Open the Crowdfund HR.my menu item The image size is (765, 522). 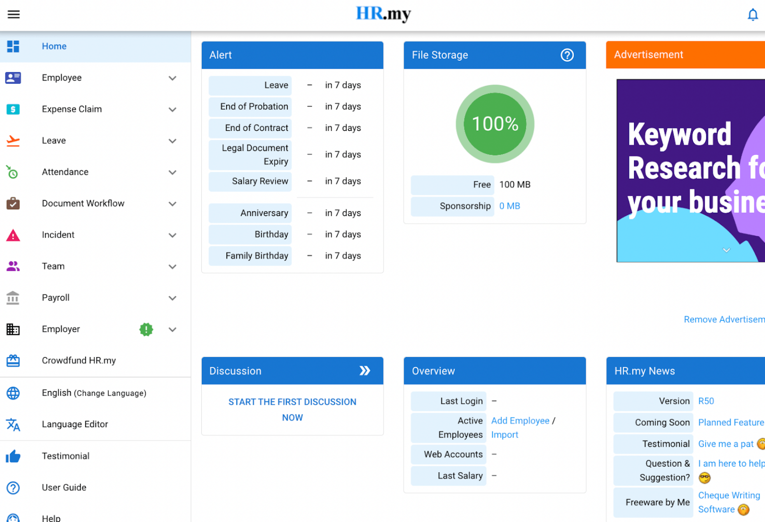(79, 360)
